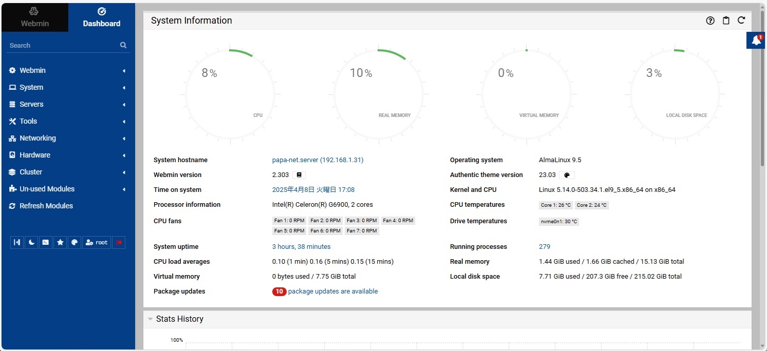The width and height of the screenshot is (767, 351).
Task: Click the Stats History heading
Action: [x=180, y=319]
